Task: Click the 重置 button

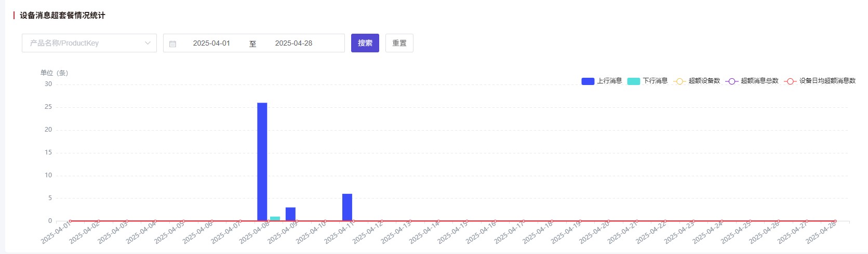Action: (x=399, y=43)
